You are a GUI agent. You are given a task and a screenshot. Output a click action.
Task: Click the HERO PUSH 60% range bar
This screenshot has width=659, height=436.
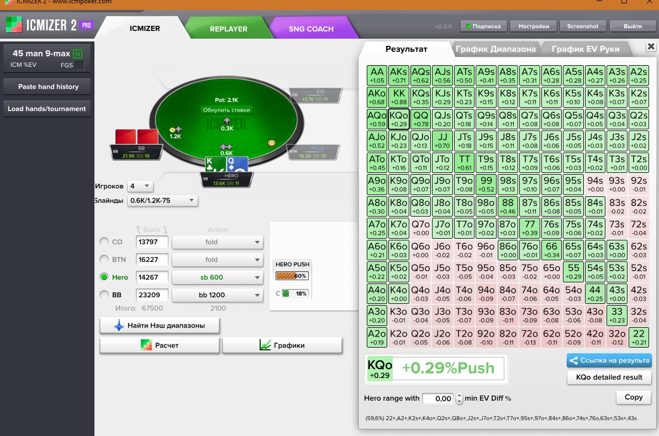point(292,276)
